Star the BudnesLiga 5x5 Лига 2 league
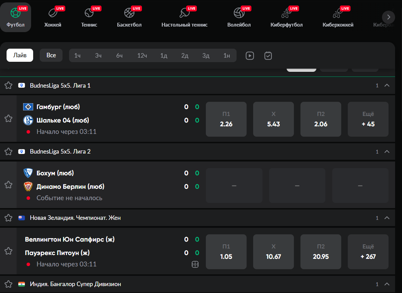402x293 pixels. tap(8, 152)
